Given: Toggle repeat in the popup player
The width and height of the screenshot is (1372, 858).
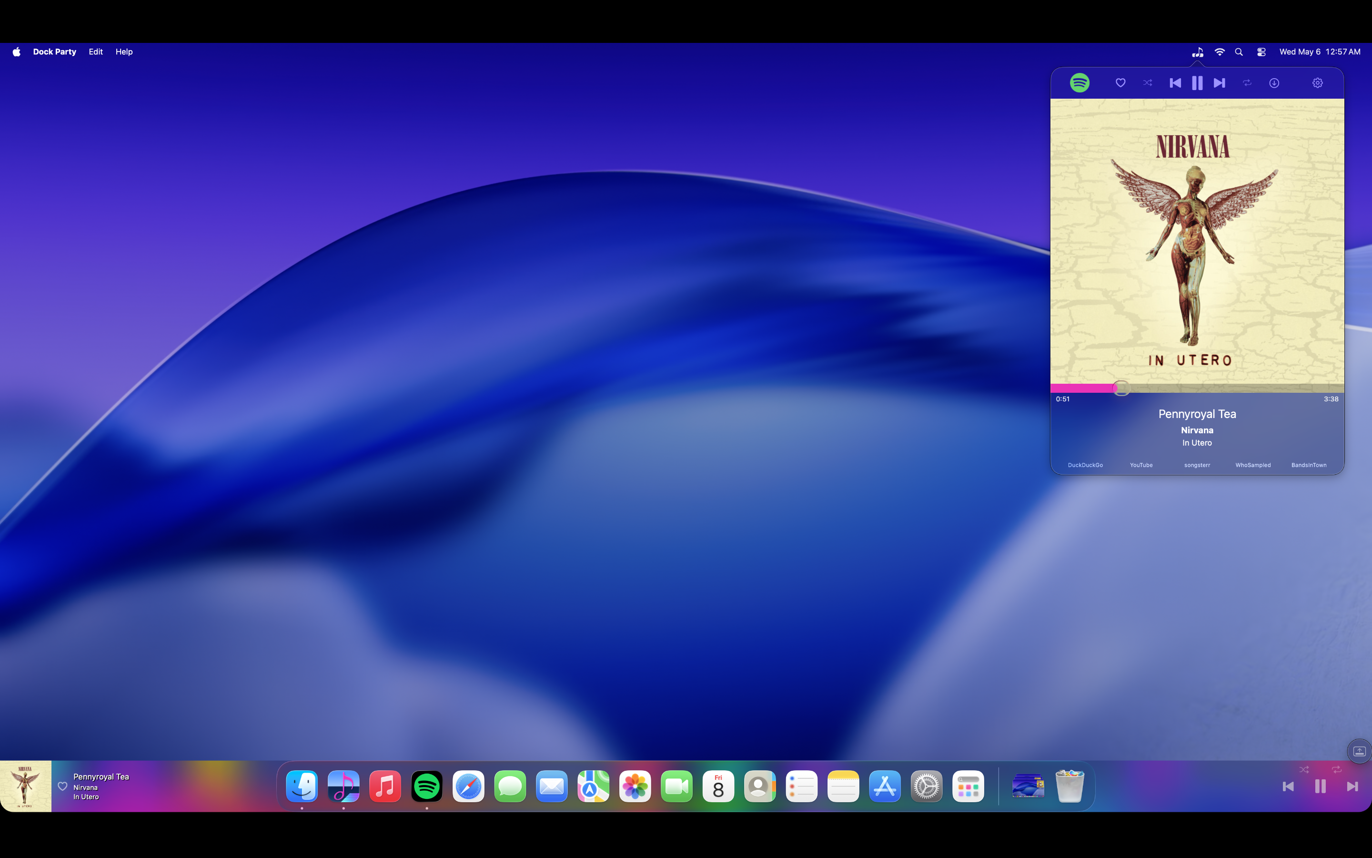Looking at the screenshot, I should click(1247, 83).
